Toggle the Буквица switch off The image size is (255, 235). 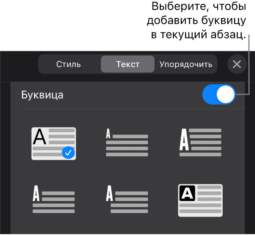[219, 94]
